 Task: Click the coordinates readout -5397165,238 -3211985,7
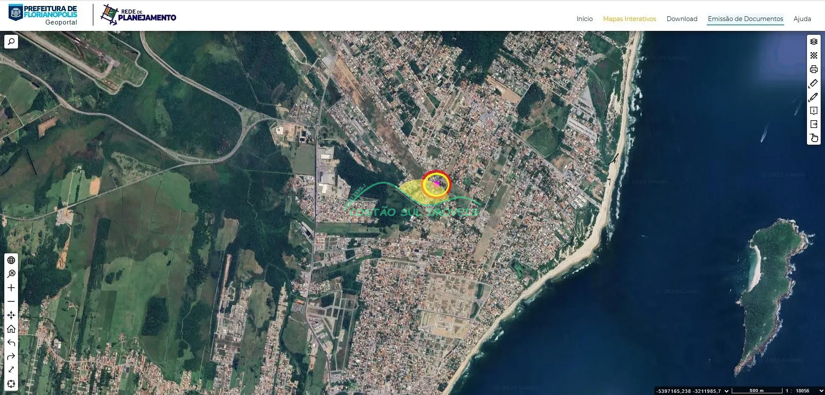689,391
